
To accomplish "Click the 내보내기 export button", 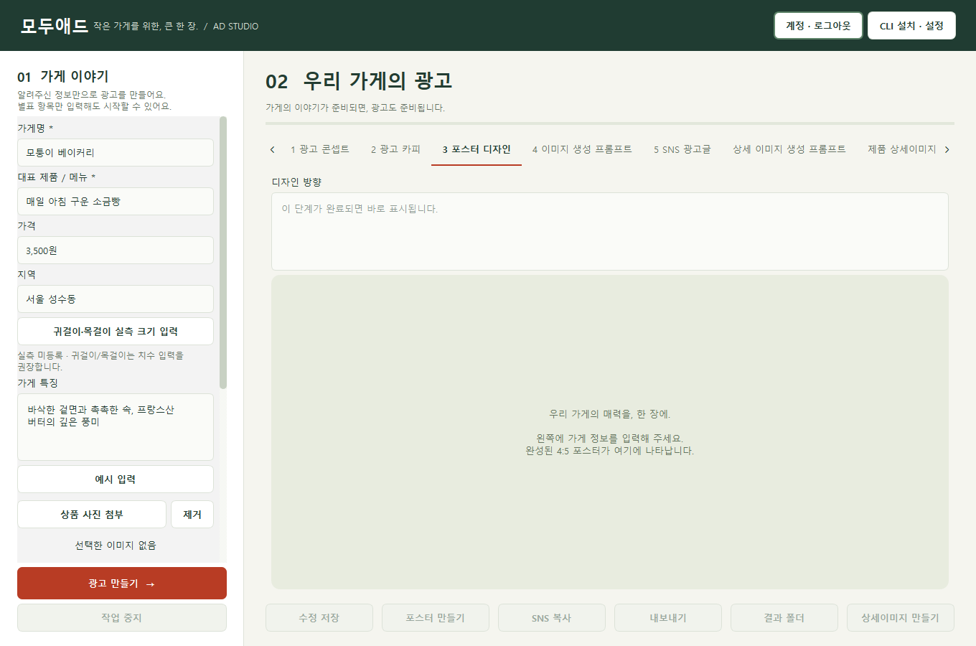I will (668, 618).
